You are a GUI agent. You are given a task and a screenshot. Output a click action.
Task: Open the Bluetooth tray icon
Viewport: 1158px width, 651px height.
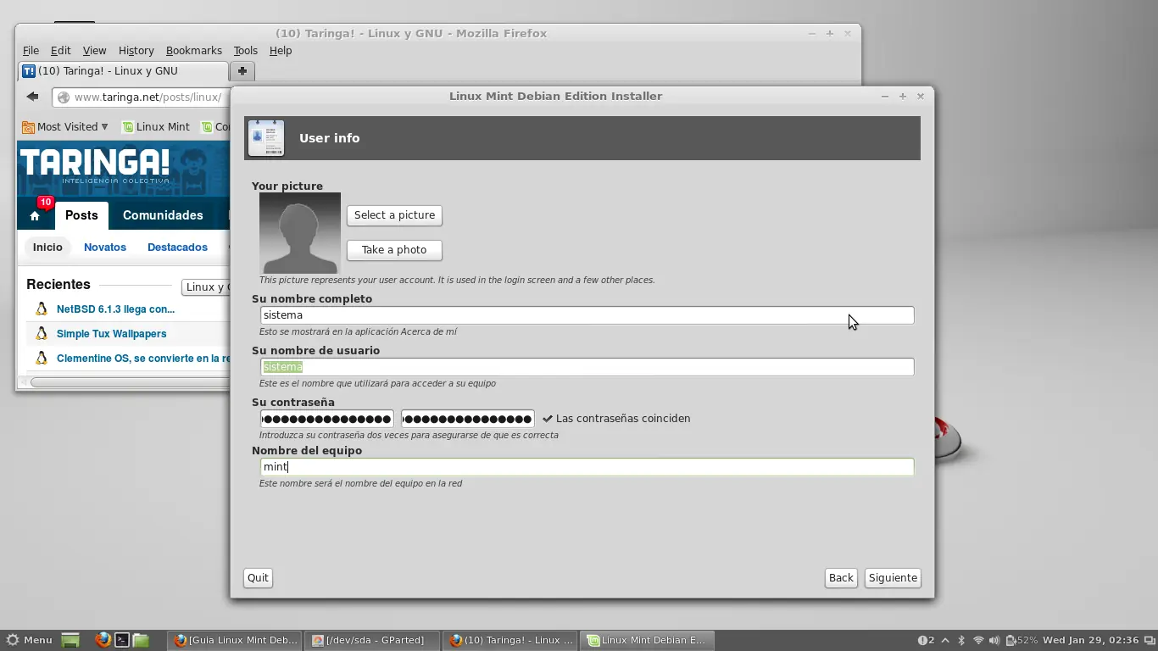click(x=961, y=640)
